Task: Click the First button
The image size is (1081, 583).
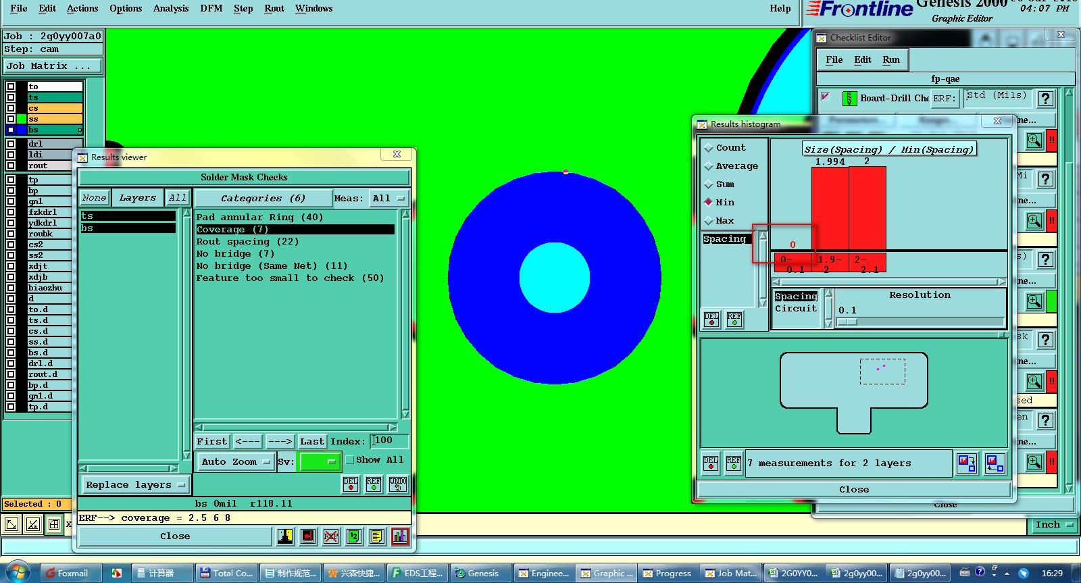Action: (212, 442)
